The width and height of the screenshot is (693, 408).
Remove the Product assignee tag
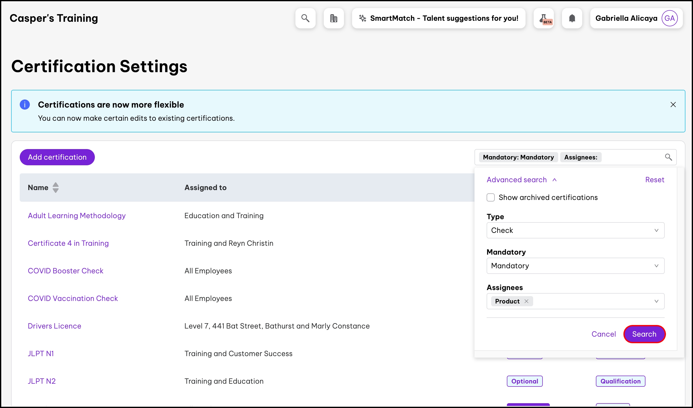[x=526, y=301]
